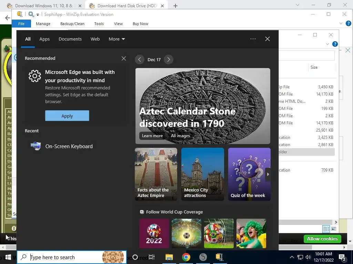Image resolution: width=353 pixels, height=264 pixels.
Task: Open the WinZip Manage tab
Action: coord(43,24)
